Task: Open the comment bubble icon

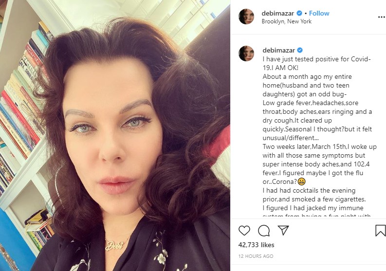Action: [x=264, y=231]
